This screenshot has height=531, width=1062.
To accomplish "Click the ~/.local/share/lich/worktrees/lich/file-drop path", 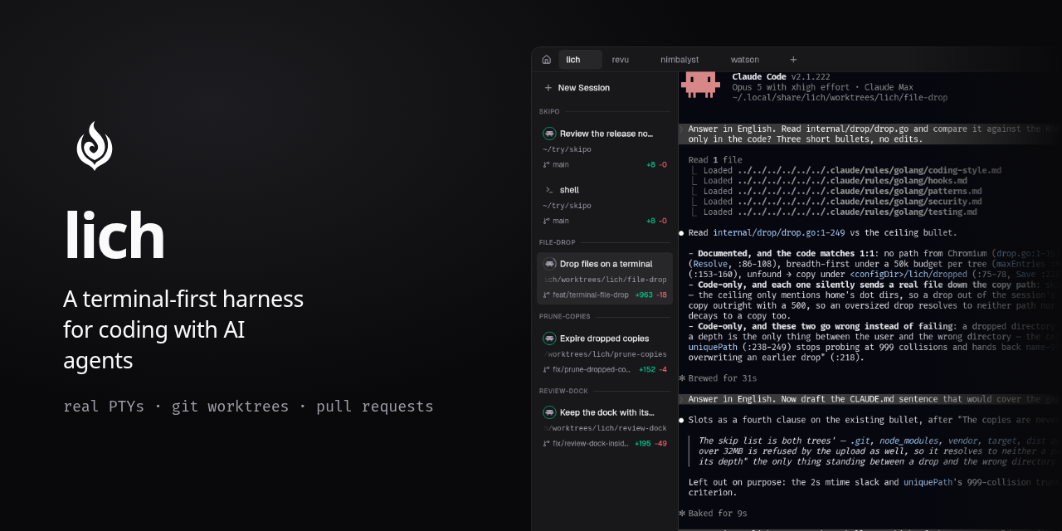I will pyautogui.click(x=840, y=97).
